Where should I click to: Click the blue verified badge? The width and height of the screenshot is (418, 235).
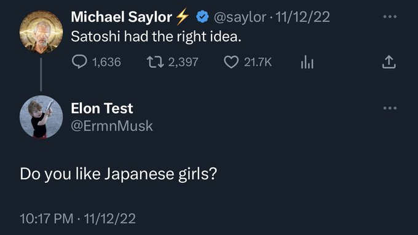pyautogui.click(x=203, y=17)
